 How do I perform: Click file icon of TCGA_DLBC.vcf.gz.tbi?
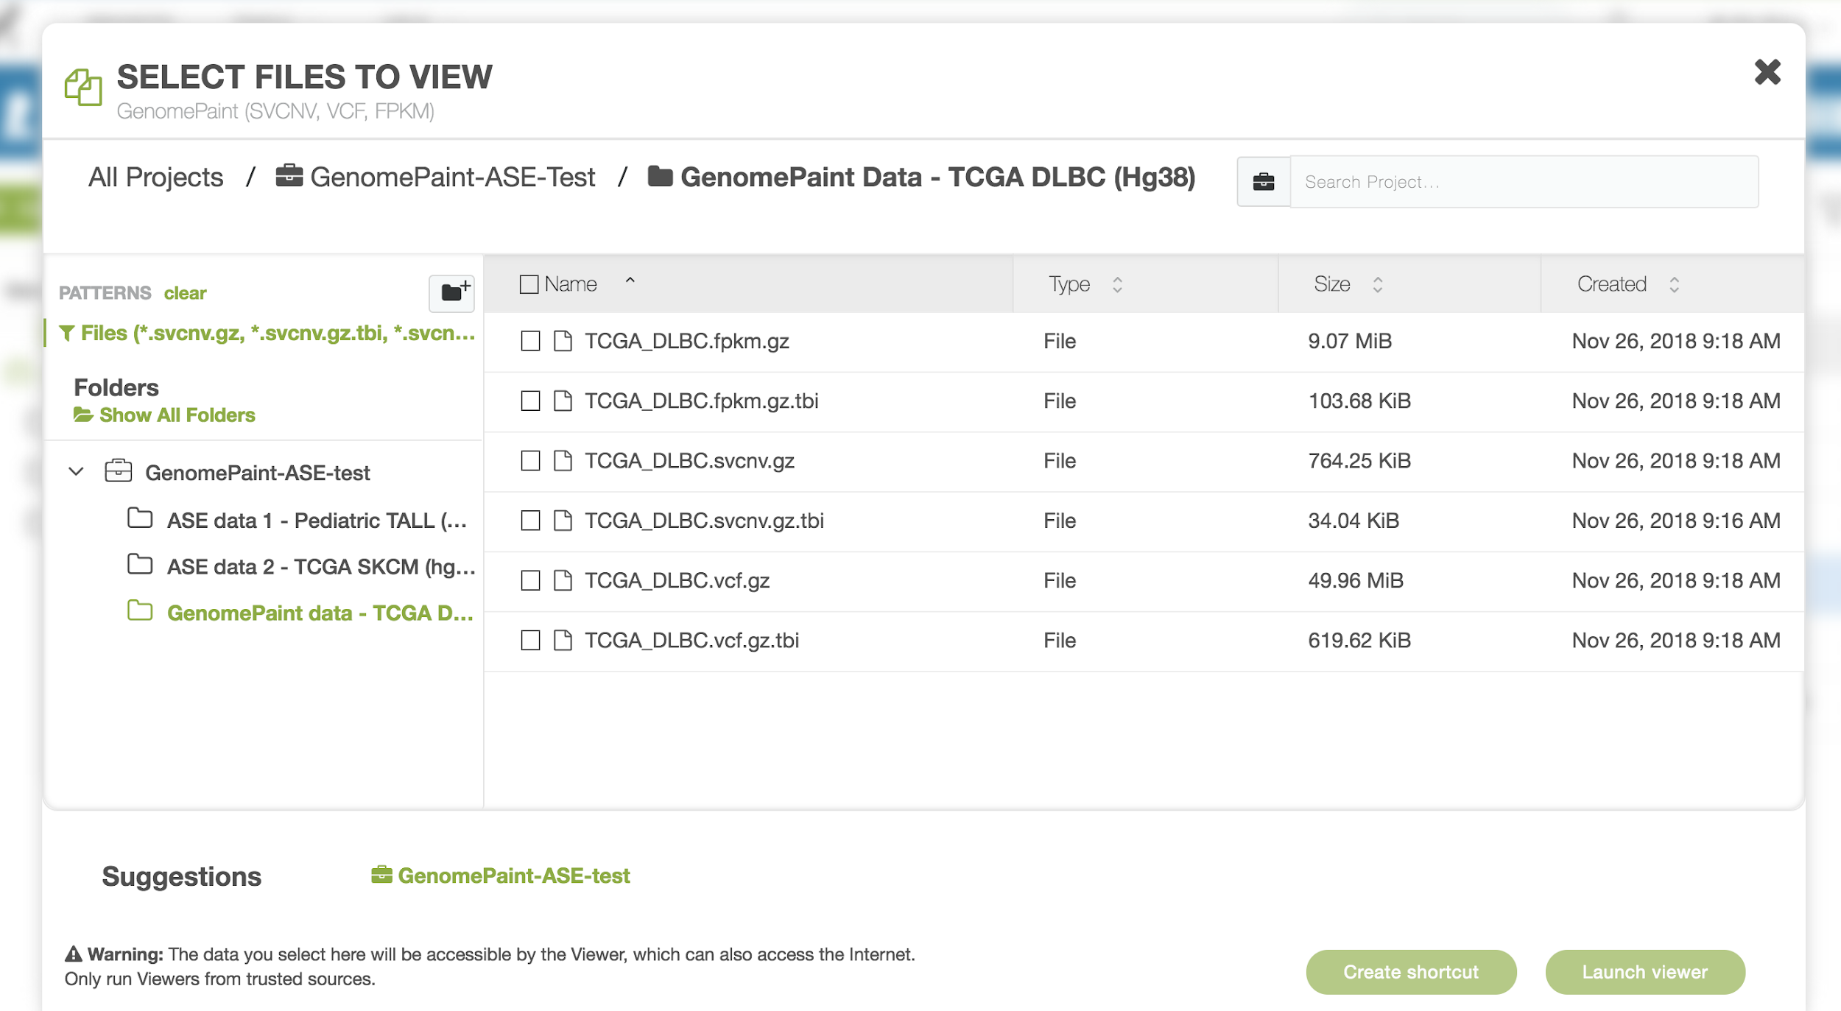[x=563, y=640]
